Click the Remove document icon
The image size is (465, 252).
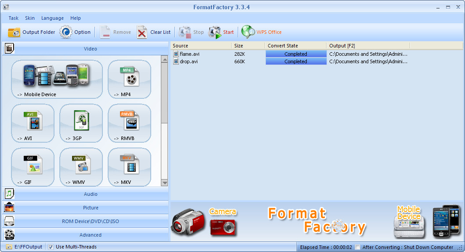[105, 32]
